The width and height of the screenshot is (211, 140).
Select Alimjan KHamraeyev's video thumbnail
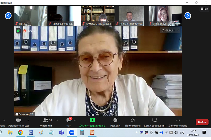[131, 15]
